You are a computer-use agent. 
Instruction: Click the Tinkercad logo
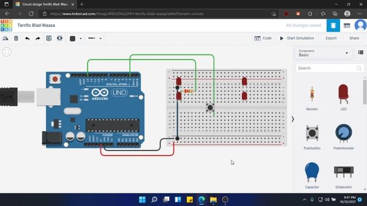(x=6, y=25)
